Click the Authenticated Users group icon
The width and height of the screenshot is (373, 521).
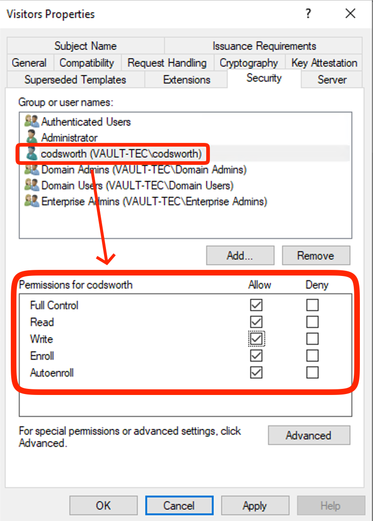click(x=31, y=122)
